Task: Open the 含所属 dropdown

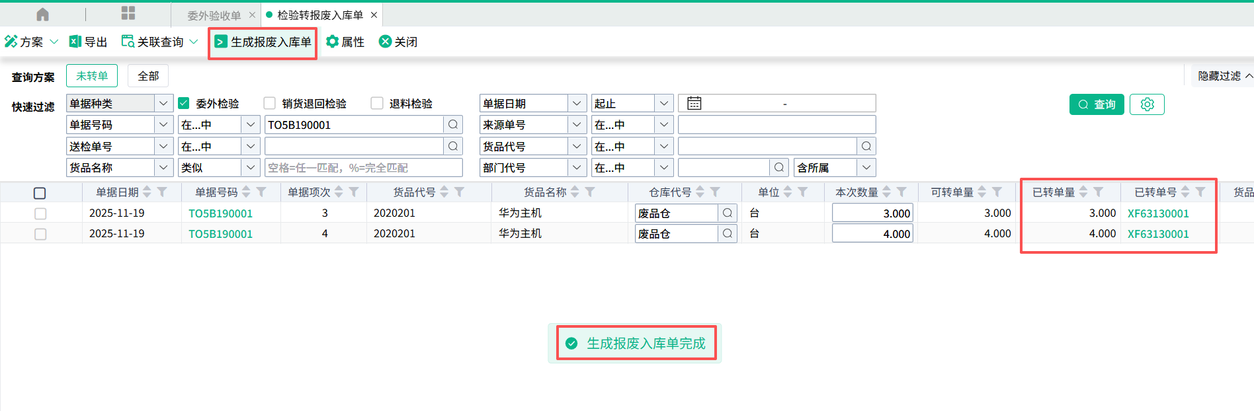Action: 866,168
